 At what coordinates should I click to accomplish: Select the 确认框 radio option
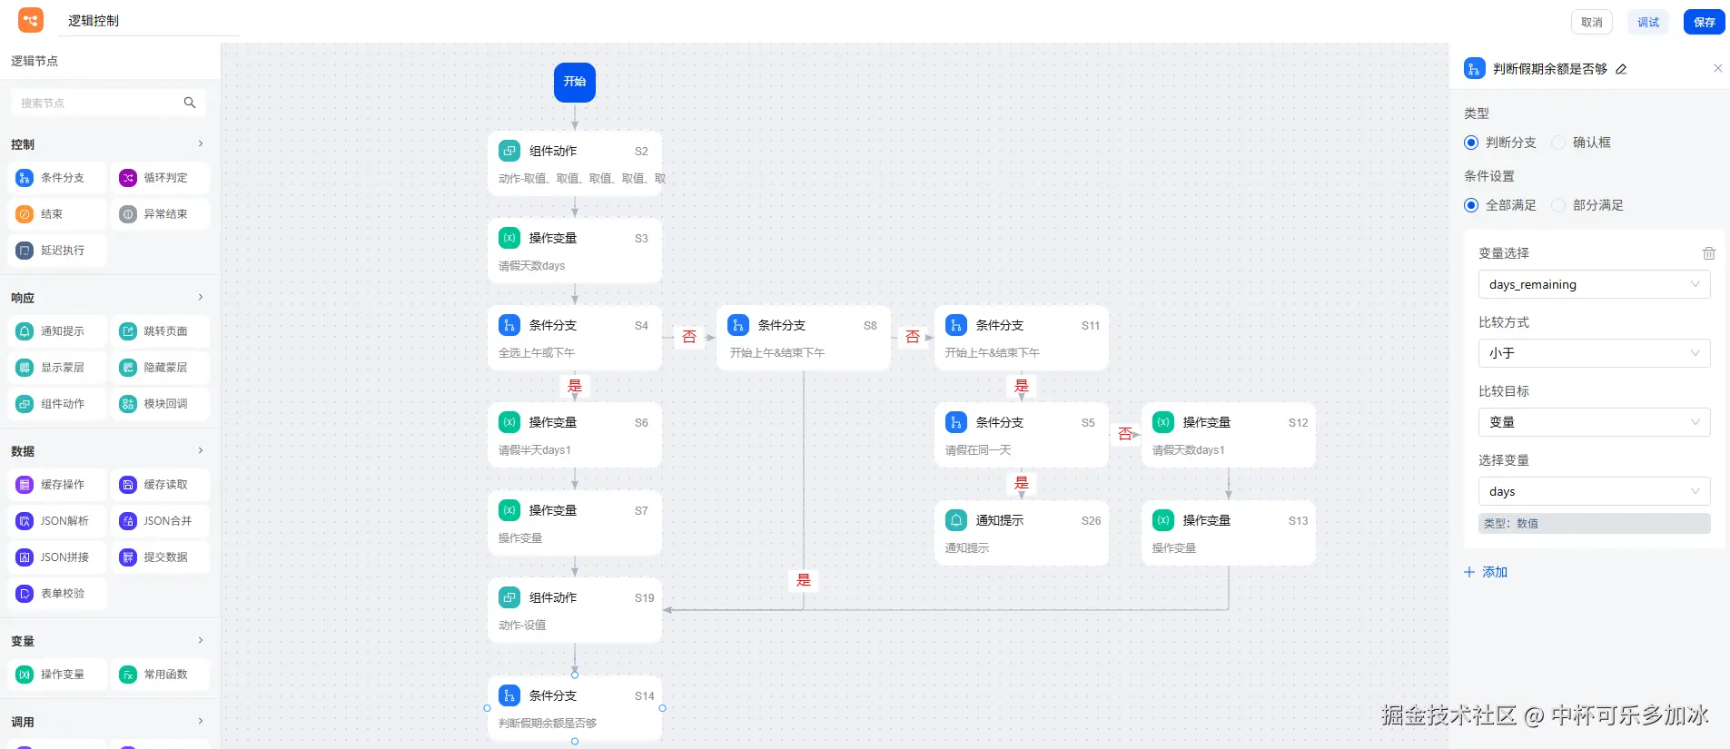tap(1559, 143)
